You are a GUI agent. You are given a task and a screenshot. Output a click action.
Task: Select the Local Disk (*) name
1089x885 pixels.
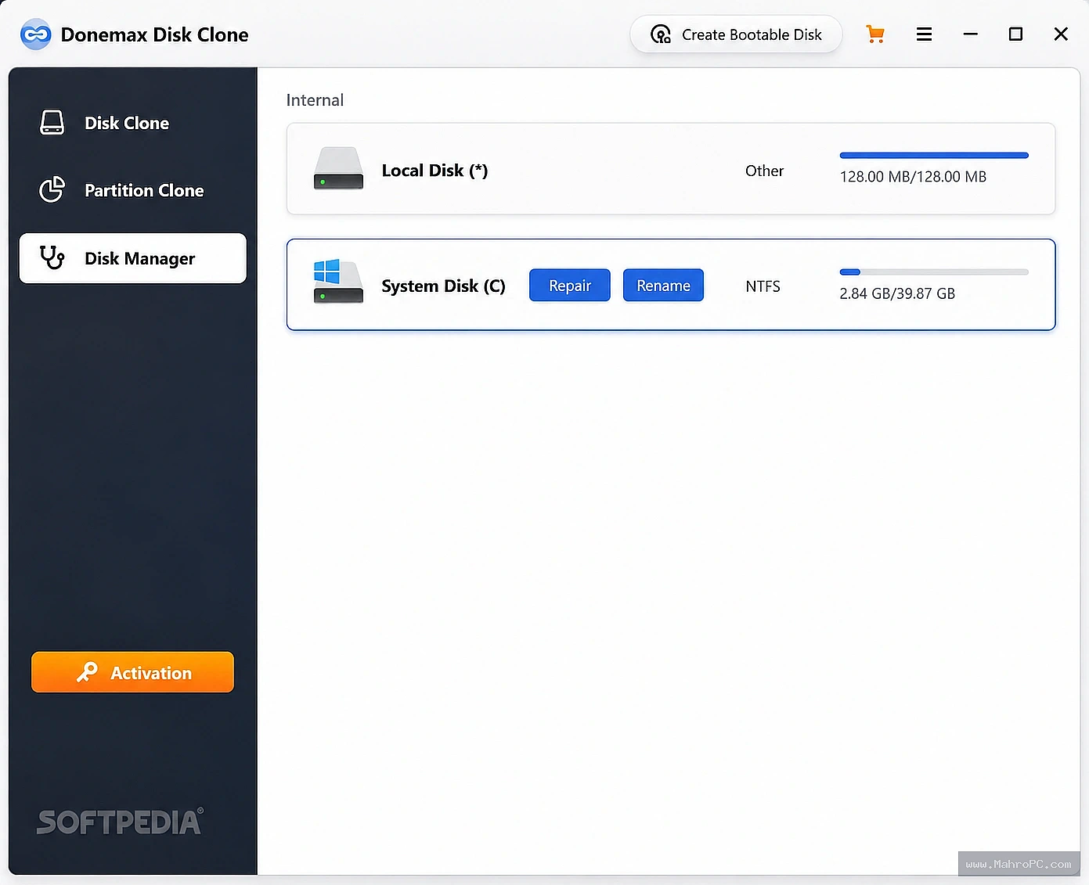tap(435, 171)
